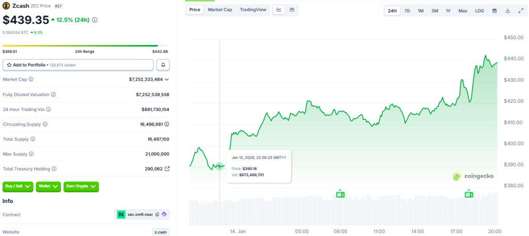Screen dimensions: 529x236
Task: Click Add to Portfolio button
Action: 78,65
